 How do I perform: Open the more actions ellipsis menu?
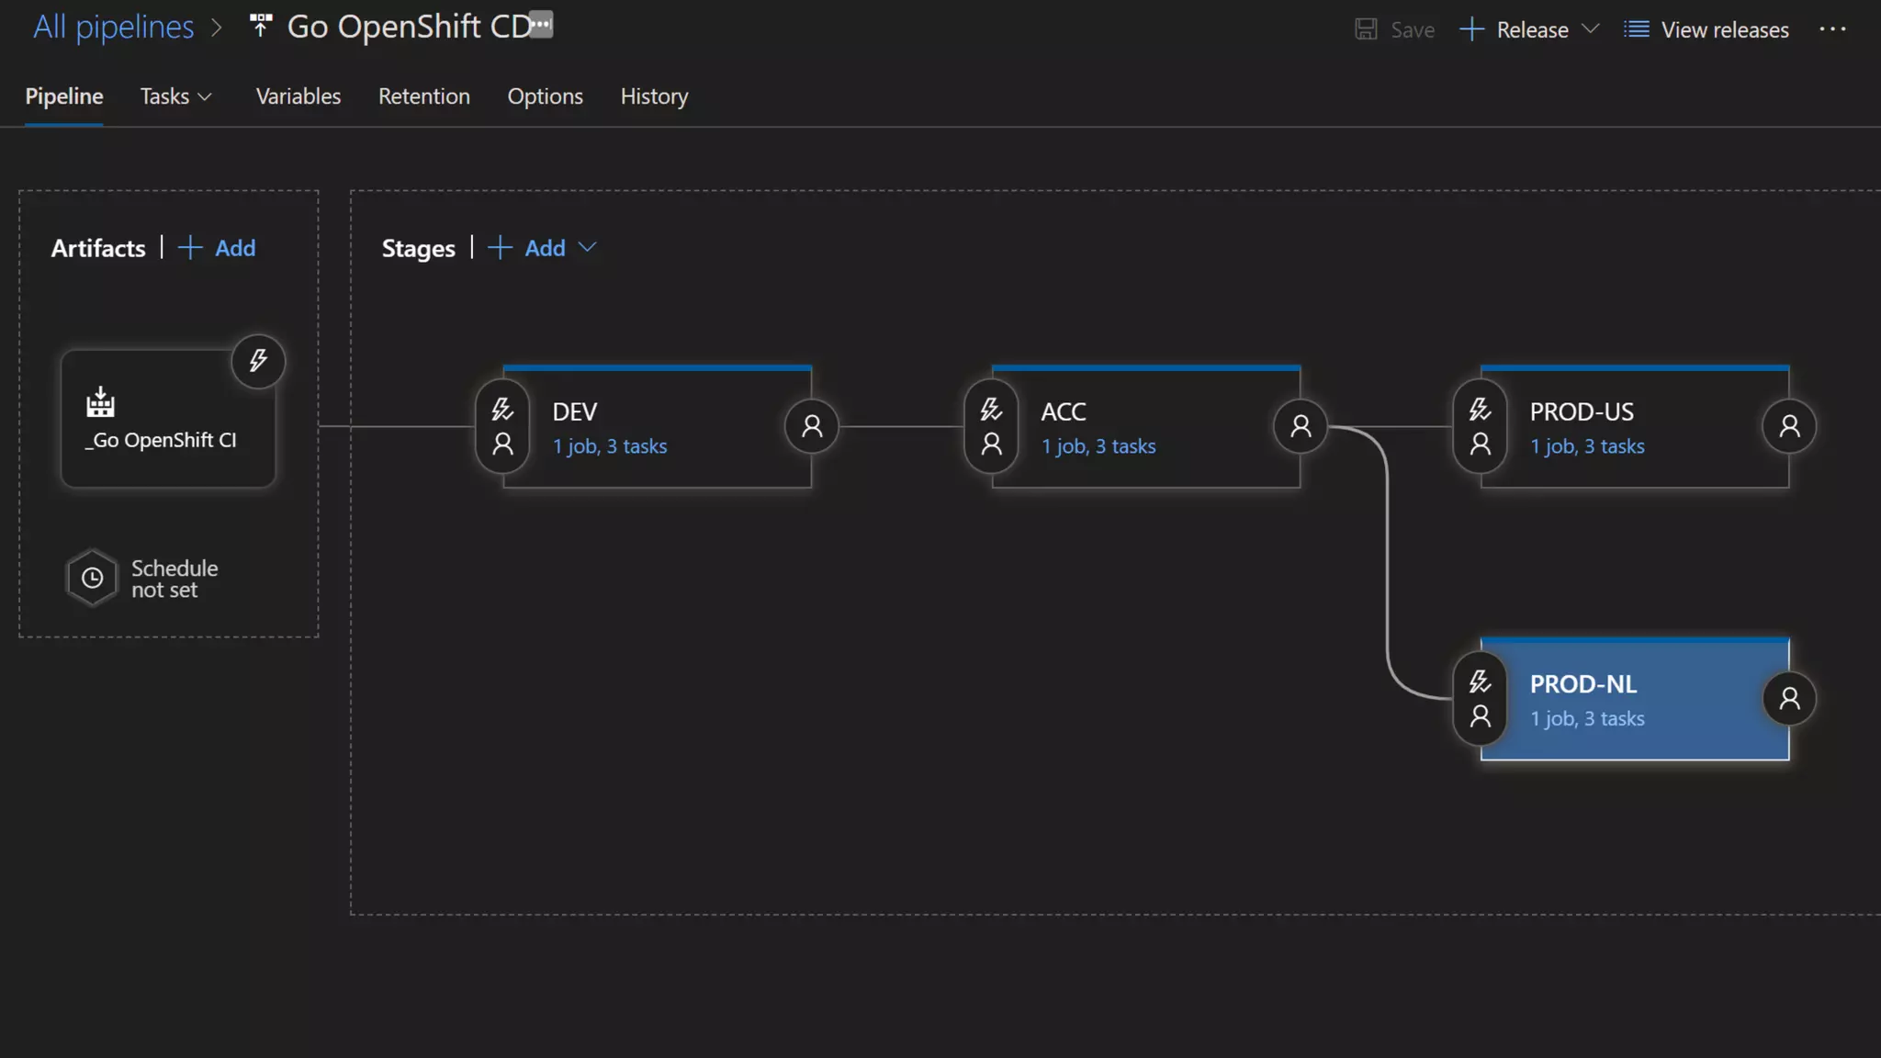[1832, 29]
